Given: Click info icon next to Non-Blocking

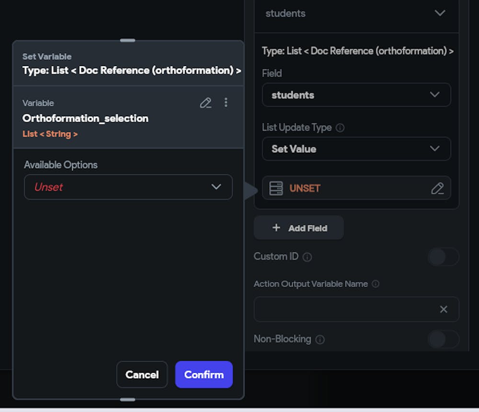Looking at the screenshot, I should 320,340.
